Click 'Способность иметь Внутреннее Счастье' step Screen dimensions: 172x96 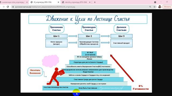(88, 66)
